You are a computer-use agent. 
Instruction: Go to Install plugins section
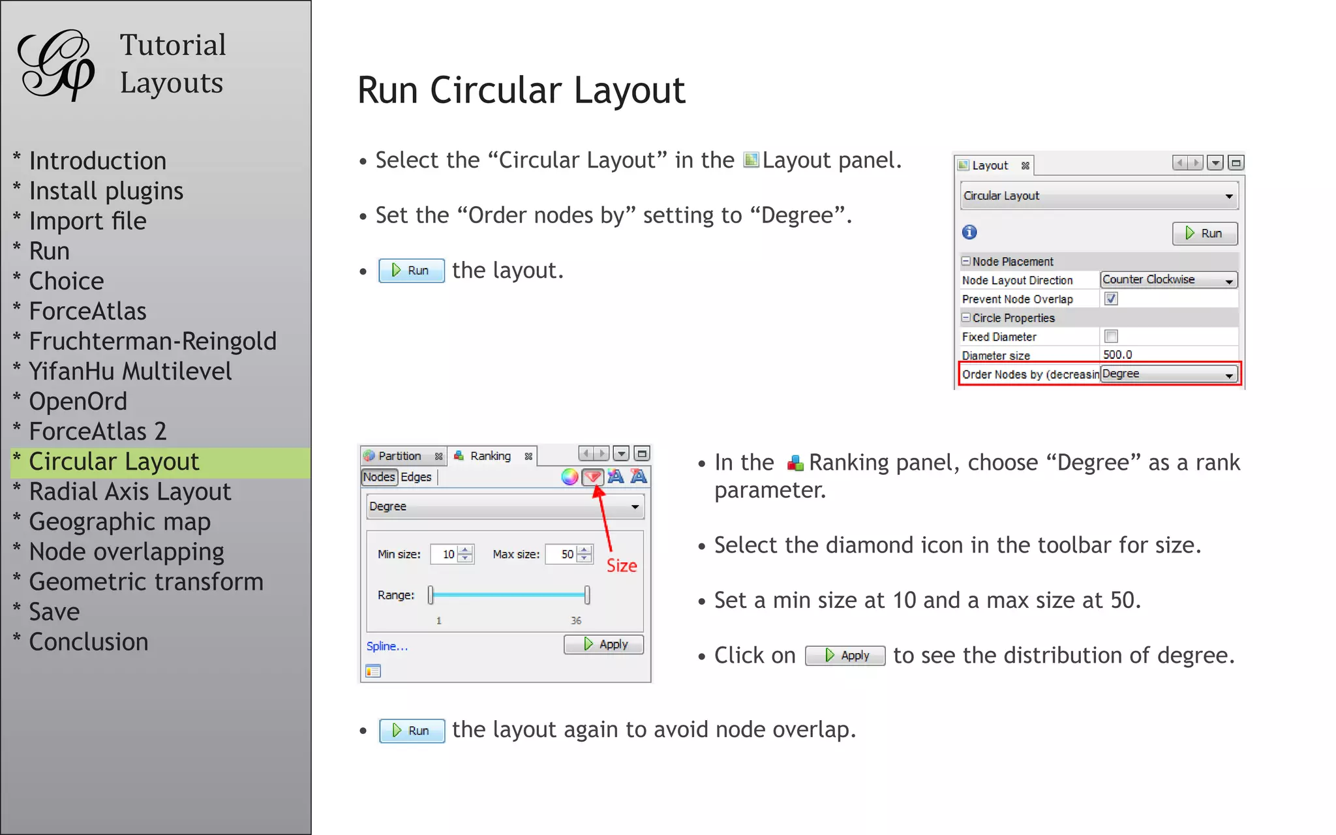coord(106,191)
